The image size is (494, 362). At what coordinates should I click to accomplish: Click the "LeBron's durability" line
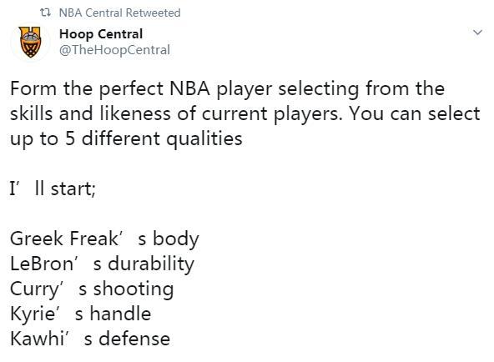pyautogui.click(x=102, y=264)
